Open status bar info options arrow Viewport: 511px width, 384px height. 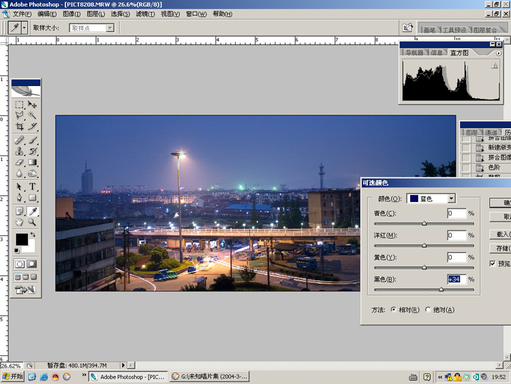123,366
